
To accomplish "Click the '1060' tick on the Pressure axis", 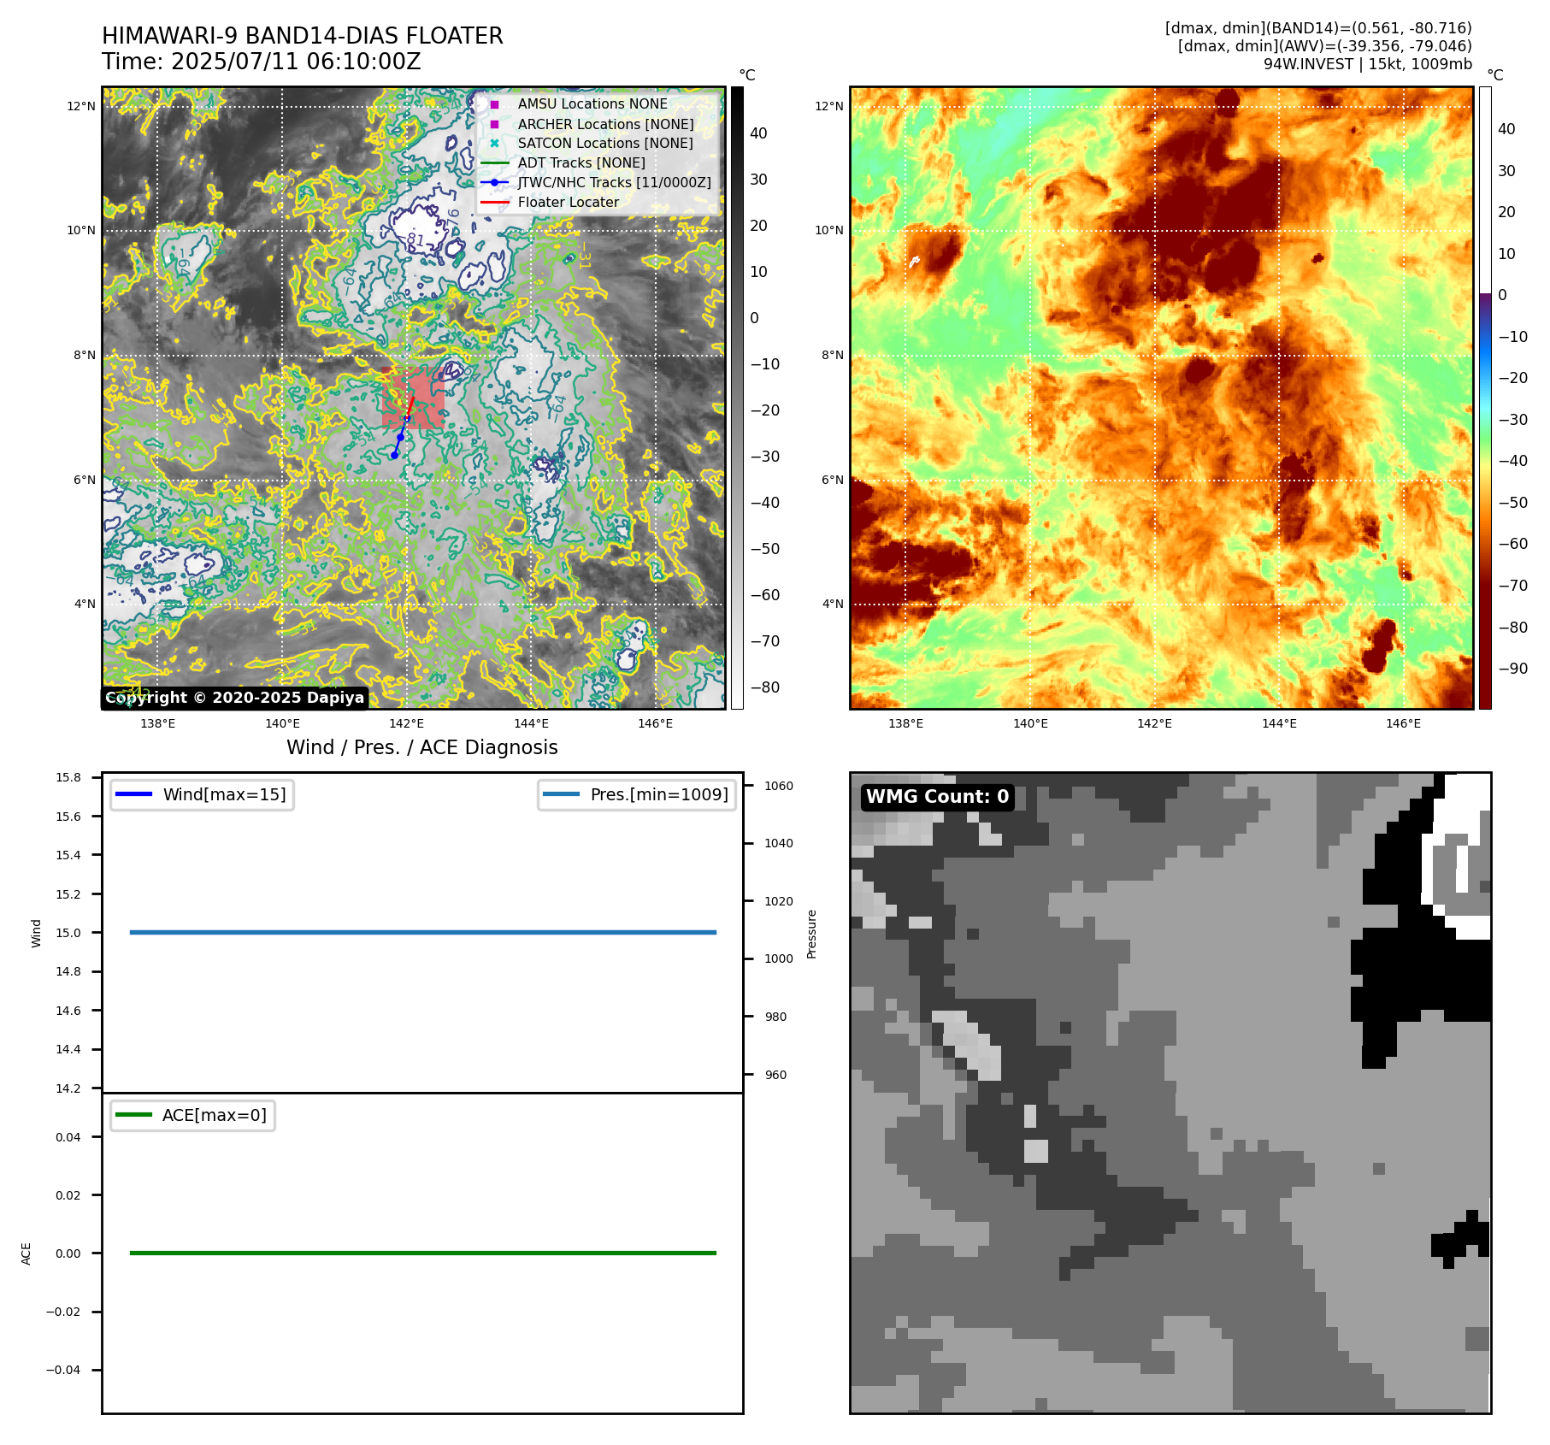I will pos(779,786).
